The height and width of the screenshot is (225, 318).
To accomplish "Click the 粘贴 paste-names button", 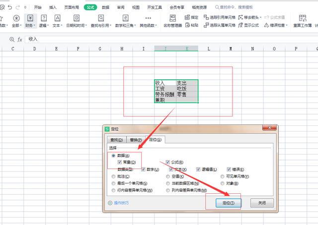I will click(192, 25).
